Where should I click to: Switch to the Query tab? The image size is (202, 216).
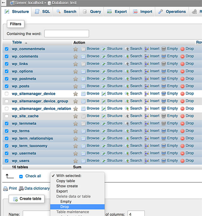[x=92, y=11]
